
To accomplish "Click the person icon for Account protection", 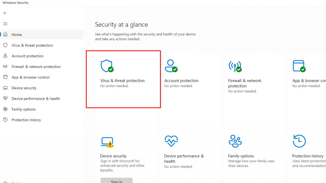I will (x=5, y=56).
